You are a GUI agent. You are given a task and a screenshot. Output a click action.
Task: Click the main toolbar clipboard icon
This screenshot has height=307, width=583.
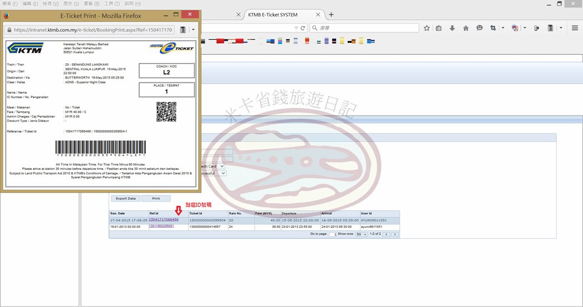pos(551,28)
